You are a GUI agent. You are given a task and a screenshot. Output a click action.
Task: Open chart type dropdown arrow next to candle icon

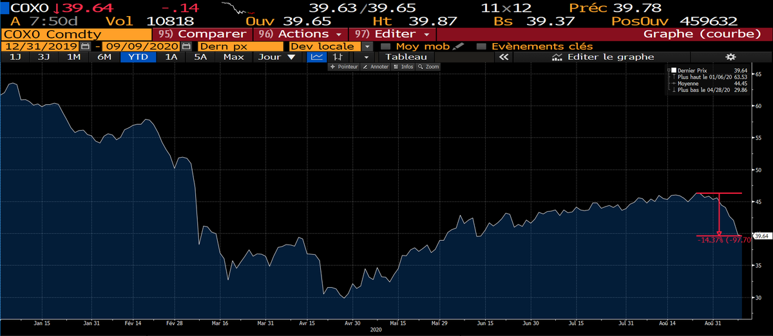click(x=366, y=57)
